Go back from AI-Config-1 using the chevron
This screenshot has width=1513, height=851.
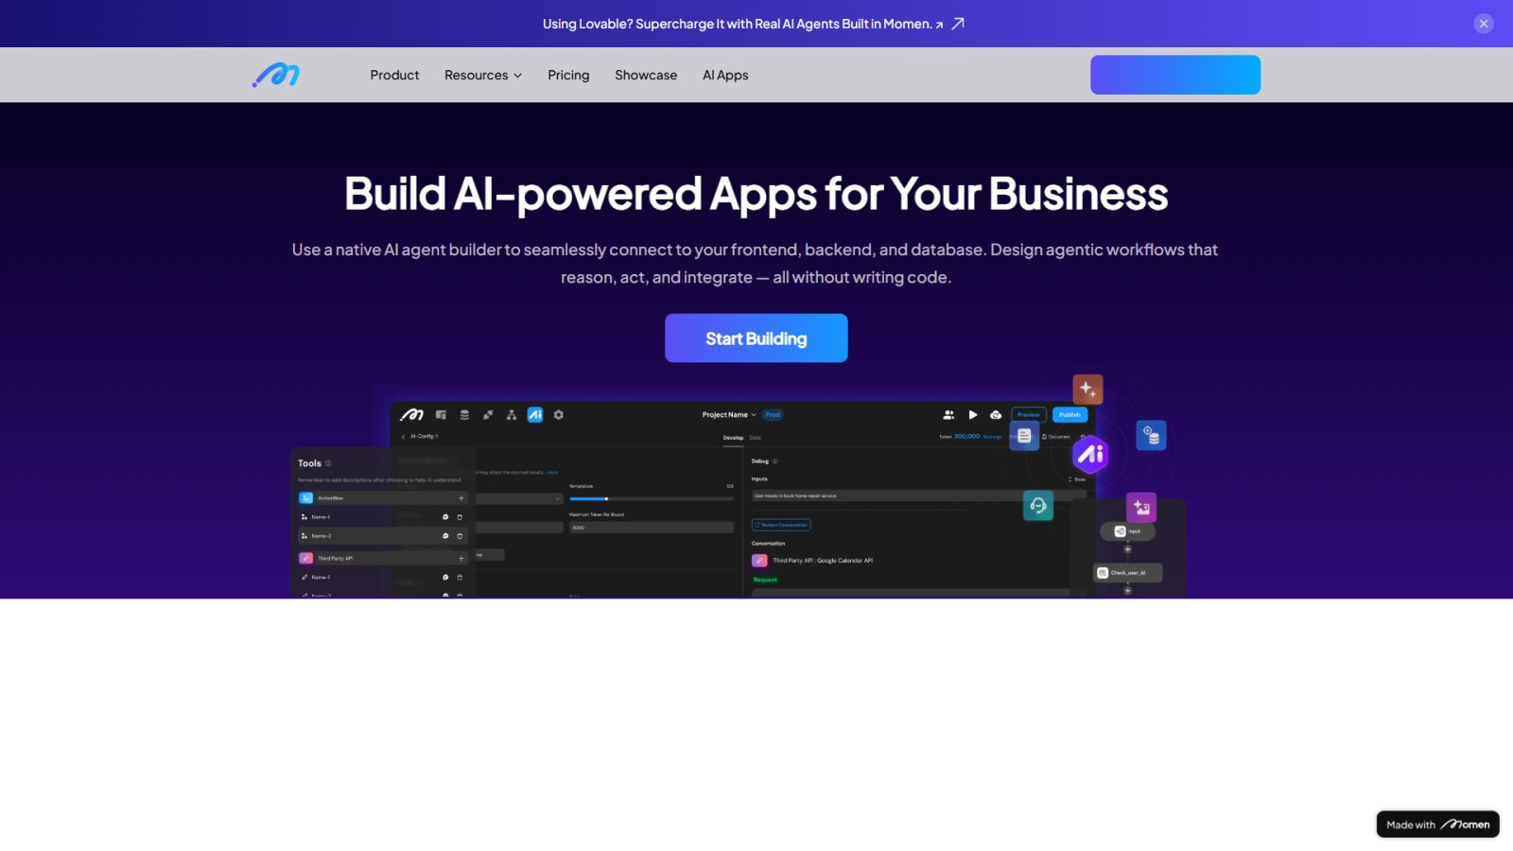coord(404,437)
